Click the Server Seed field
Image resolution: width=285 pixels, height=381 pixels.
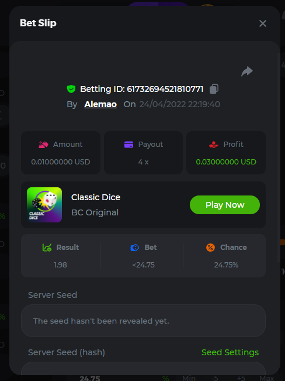coord(143,321)
